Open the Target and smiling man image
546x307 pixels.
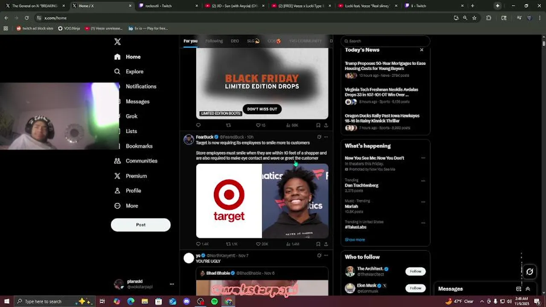pos(262,201)
